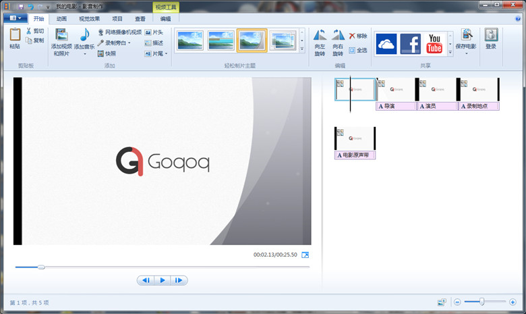This screenshot has height=314, width=526.
Task: Play the movie preview
Action: [163, 280]
